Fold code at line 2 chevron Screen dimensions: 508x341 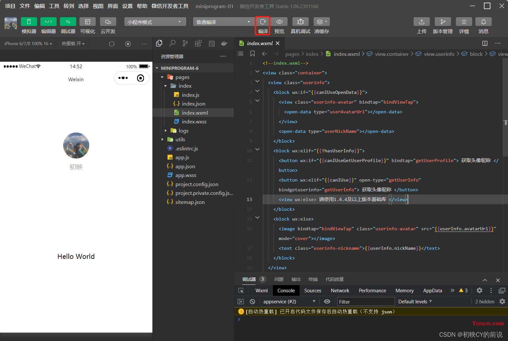pos(257,71)
